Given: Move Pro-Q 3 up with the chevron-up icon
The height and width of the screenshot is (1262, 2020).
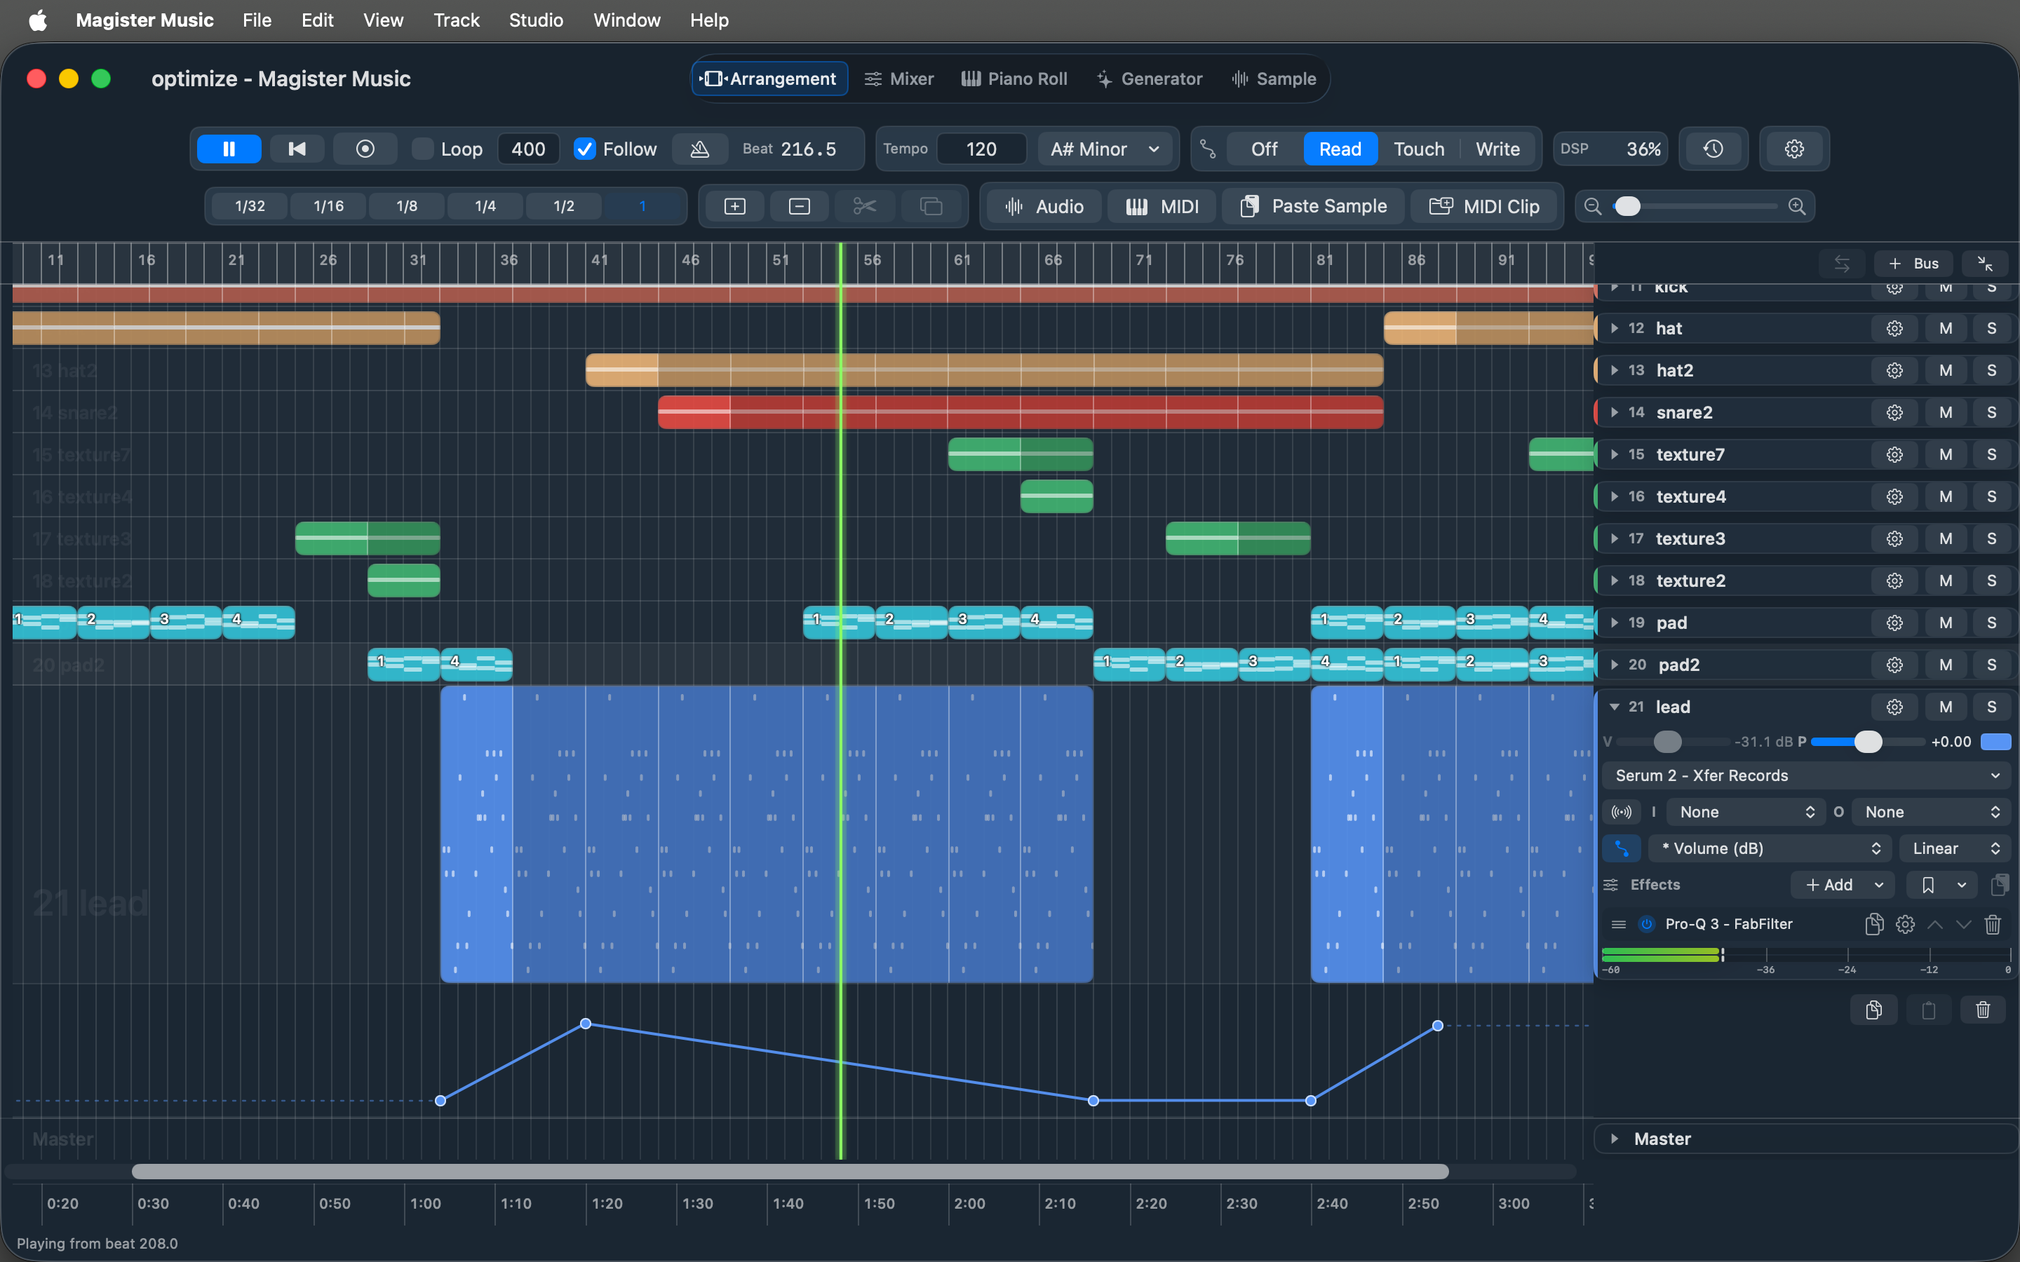Looking at the screenshot, I should coord(1935,924).
